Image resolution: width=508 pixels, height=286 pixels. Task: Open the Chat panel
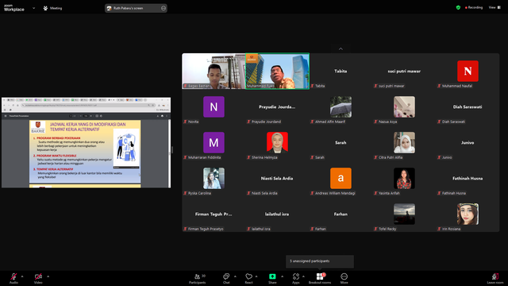[226, 278]
